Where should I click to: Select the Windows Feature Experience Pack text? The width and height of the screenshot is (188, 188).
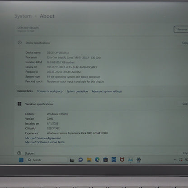tap(77, 133)
